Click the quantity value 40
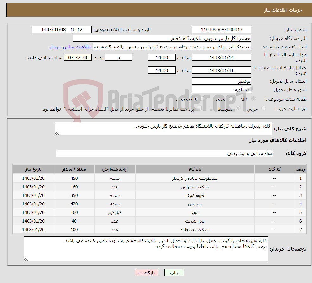The width and height of the screenshot is (312, 283). (x=74, y=221)
